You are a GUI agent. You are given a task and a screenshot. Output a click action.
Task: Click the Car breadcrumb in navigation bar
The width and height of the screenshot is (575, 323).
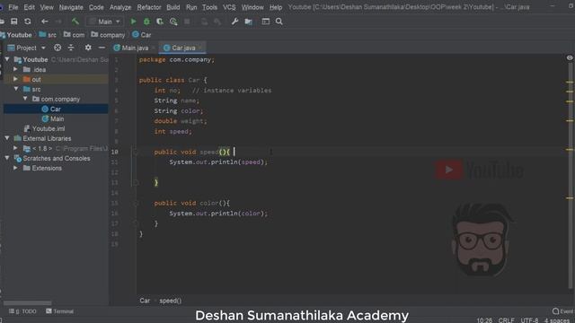146,35
